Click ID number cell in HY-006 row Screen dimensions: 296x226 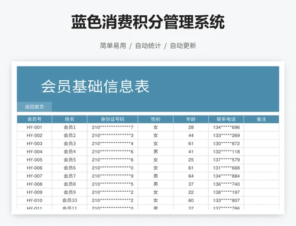point(112,168)
